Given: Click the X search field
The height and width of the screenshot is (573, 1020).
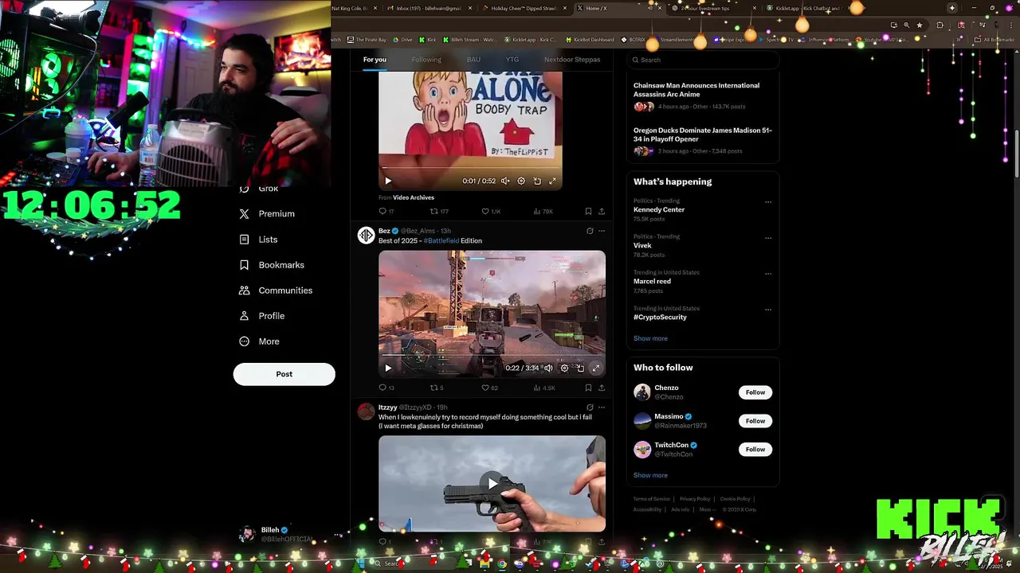Looking at the screenshot, I should point(703,60).
